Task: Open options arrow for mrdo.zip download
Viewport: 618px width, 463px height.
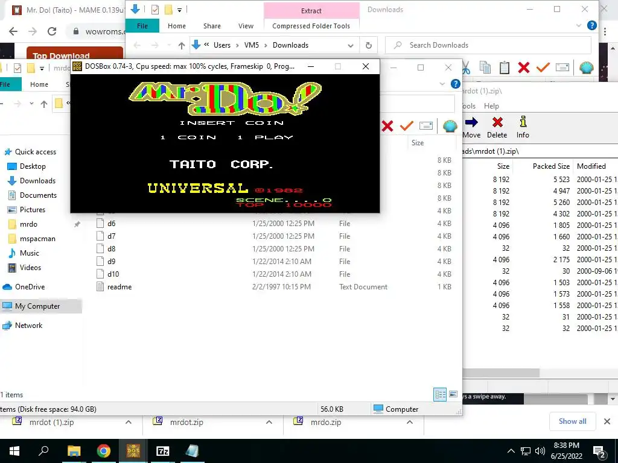Action: click(410, 422)
